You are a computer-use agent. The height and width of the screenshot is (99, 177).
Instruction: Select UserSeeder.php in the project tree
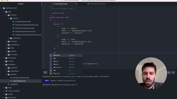pyautogui.click(x=19, y=81)
